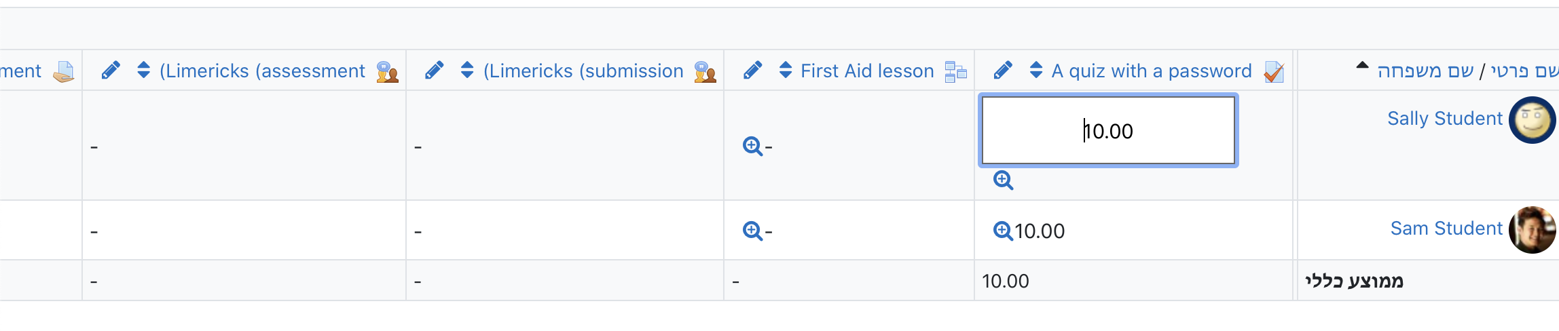Click the ascending sort arrow beside name header
Image resolution: width=1559 pixels, height=331 pixels.
[x=1362, y=66]
